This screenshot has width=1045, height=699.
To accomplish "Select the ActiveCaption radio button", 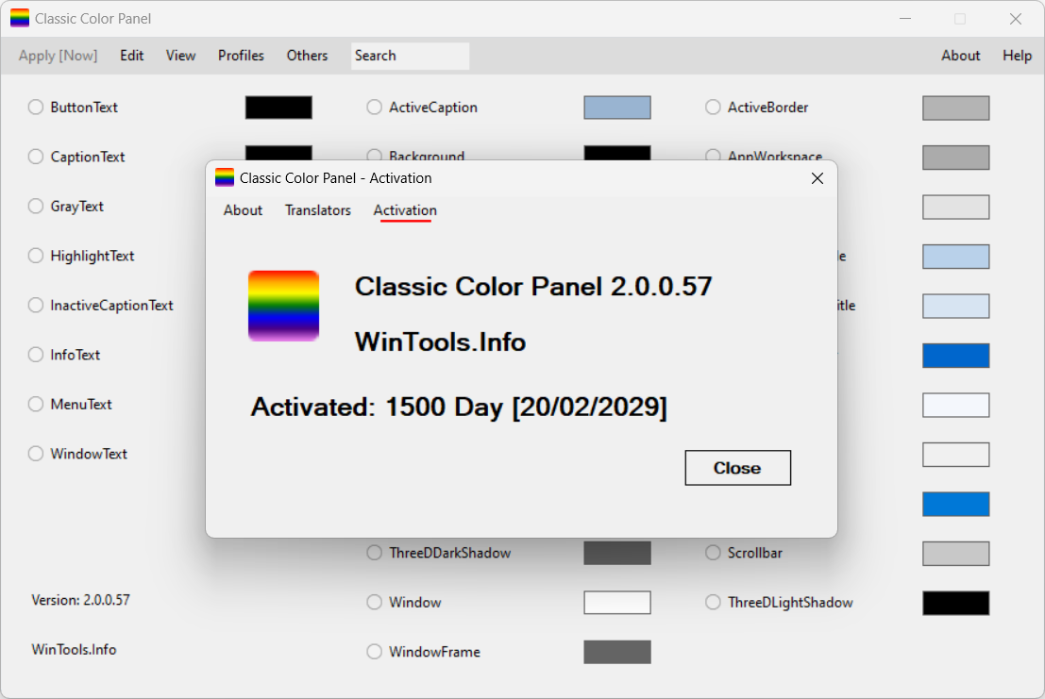I will click(x=375, y=108).
